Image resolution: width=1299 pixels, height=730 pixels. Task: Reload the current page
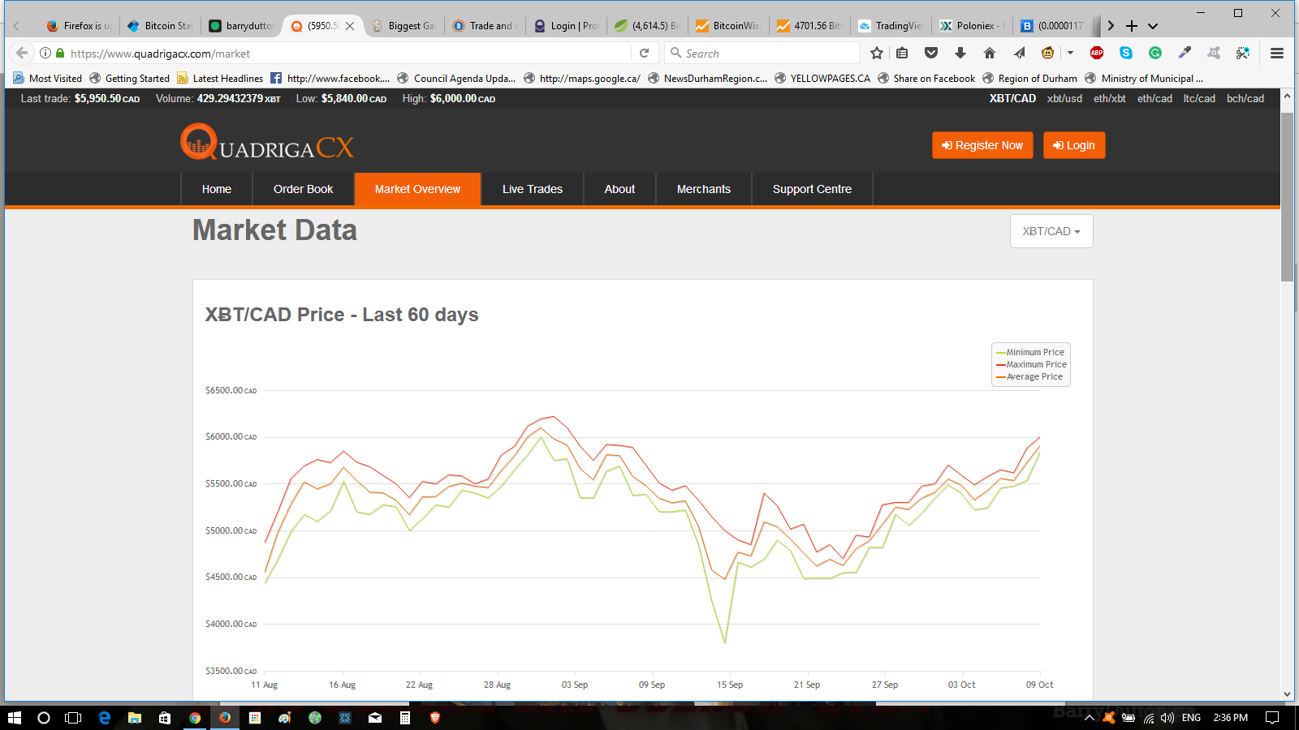tap(644, 54)
